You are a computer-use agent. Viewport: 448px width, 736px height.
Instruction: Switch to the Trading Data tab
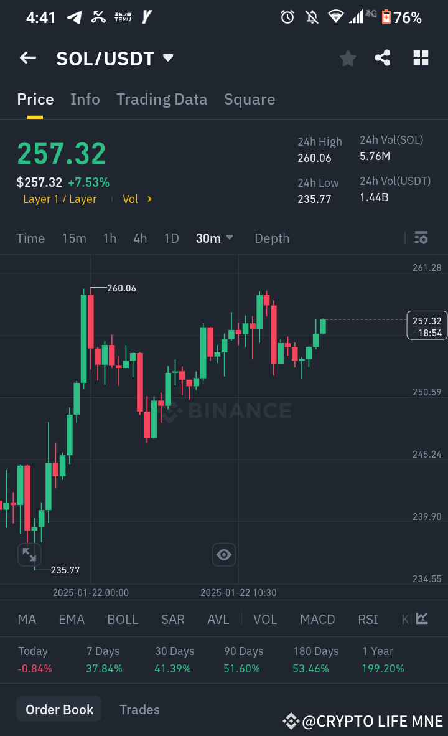(x=162, y=99)
